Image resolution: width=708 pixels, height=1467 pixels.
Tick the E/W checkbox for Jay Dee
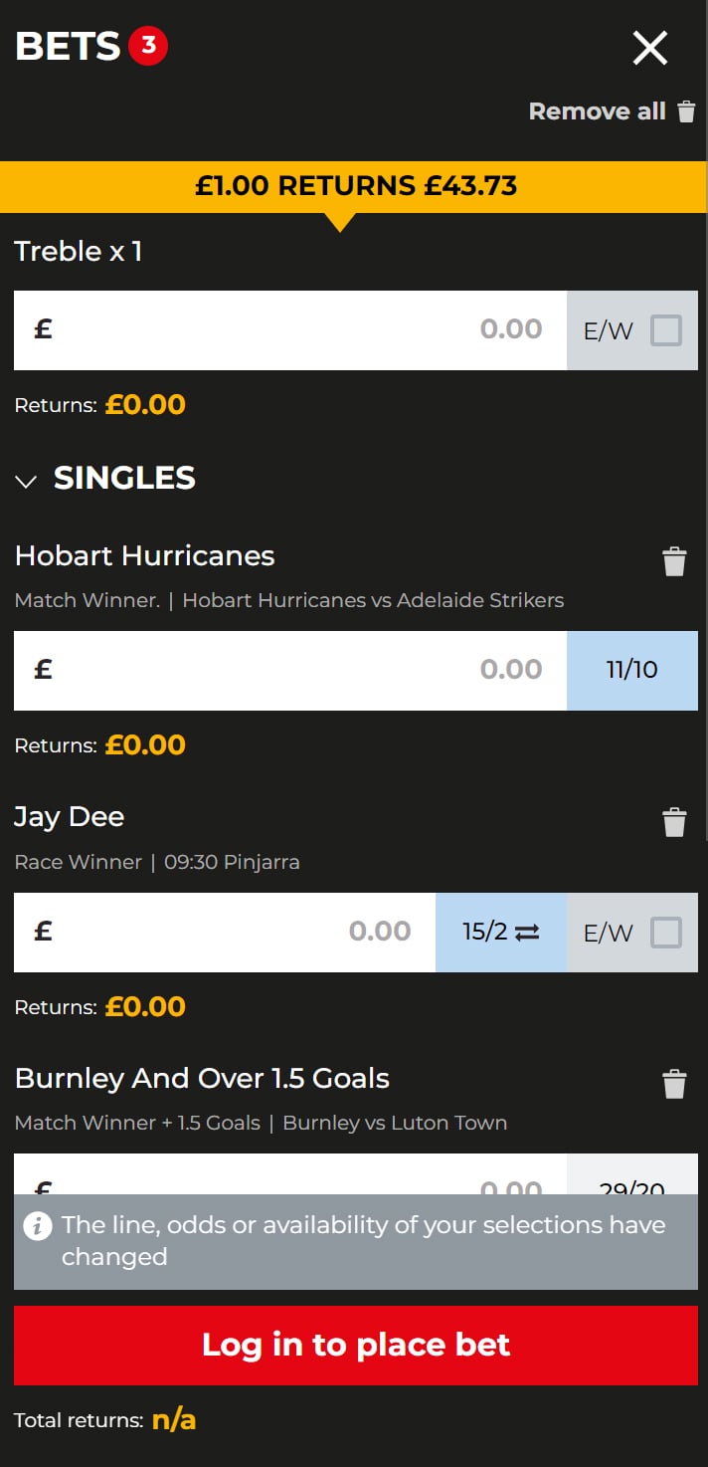pos(666,933)
